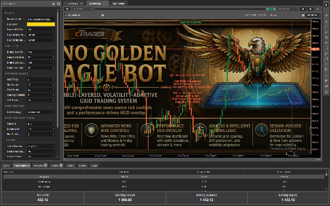Click the orange price marker on price axis
Image resolution: width=330 pixels, height=206 pixels.
[315, 49]
